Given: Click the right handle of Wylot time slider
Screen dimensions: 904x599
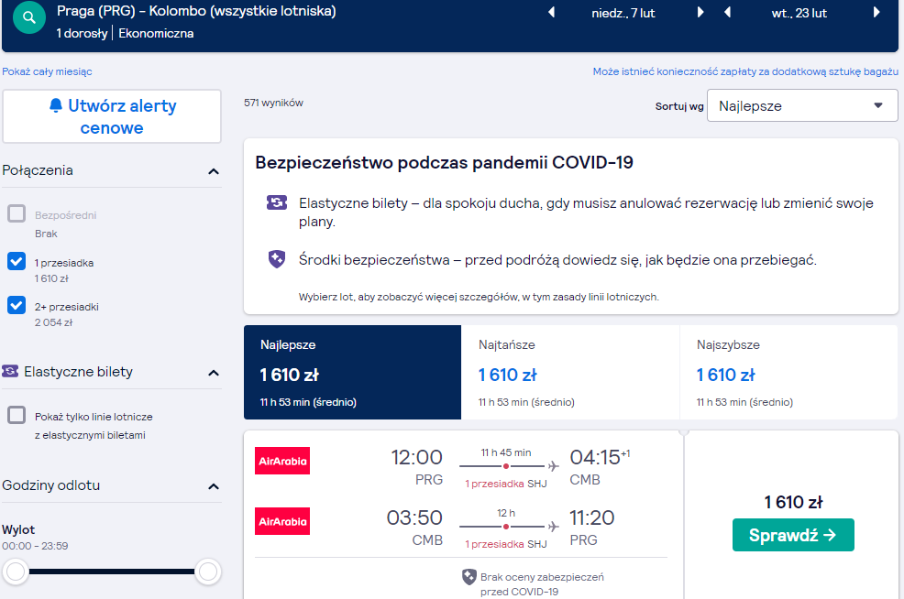Looking at the screenshot, I should 208,572.
